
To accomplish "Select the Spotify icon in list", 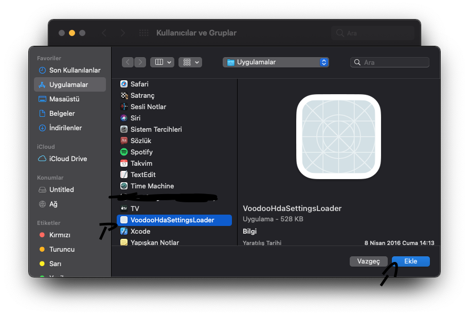I will click(x=124, y=152).
